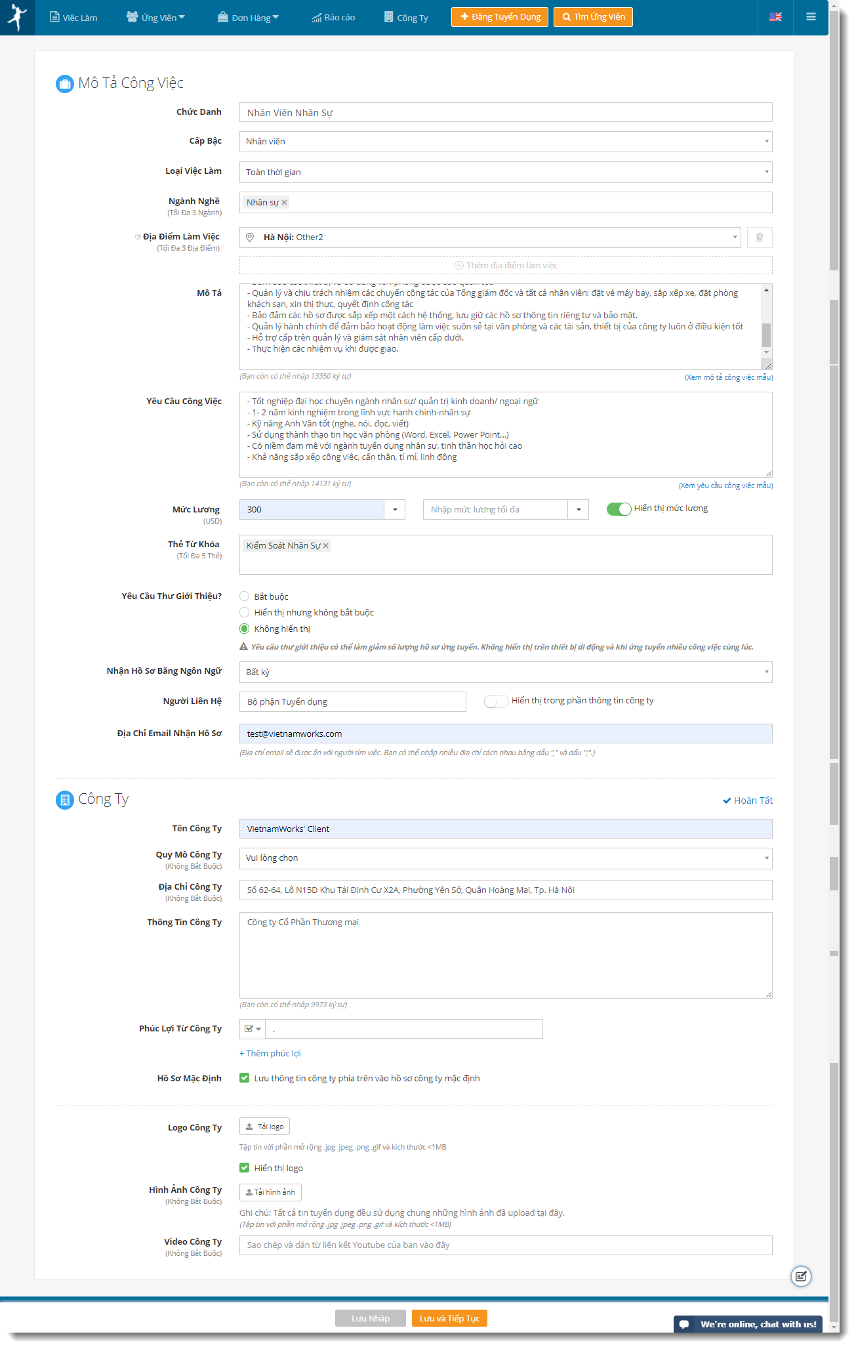Click the benefit description text field

click(x=404, y=1029)
